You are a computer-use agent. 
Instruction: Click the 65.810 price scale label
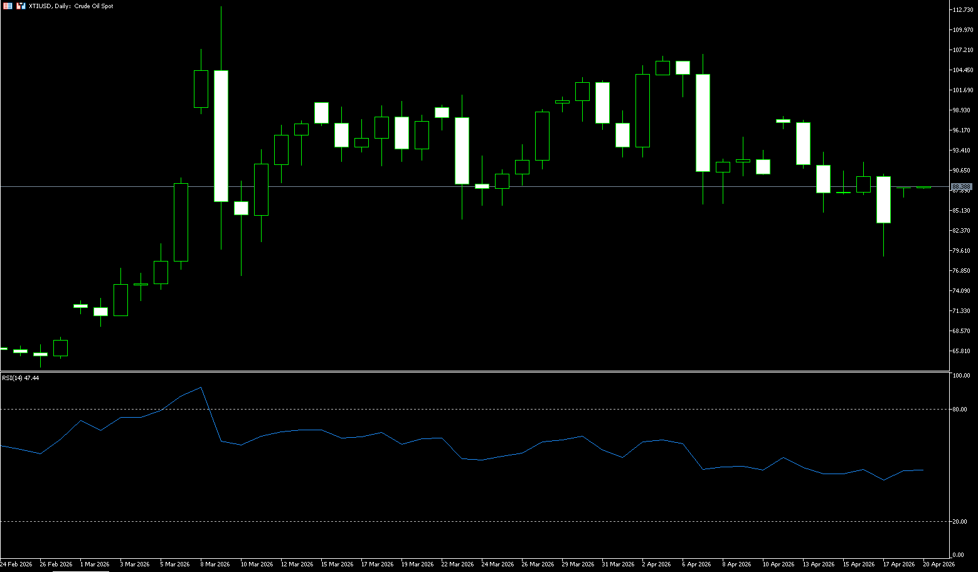pyautogui.click(x=962, y=351)
